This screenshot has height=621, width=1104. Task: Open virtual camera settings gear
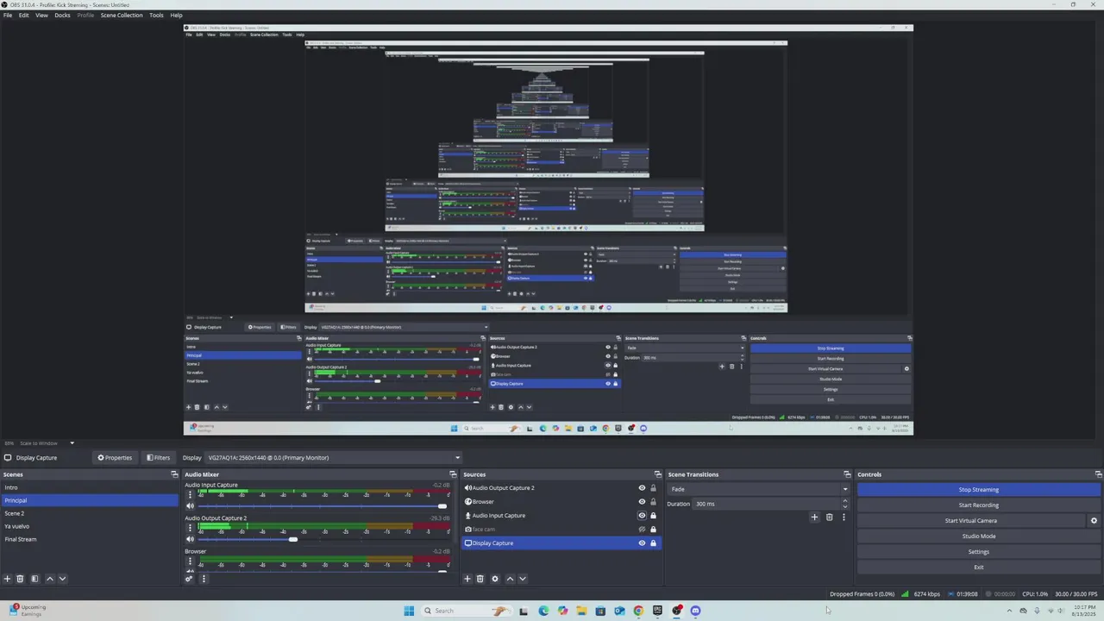pos(1094,521)
